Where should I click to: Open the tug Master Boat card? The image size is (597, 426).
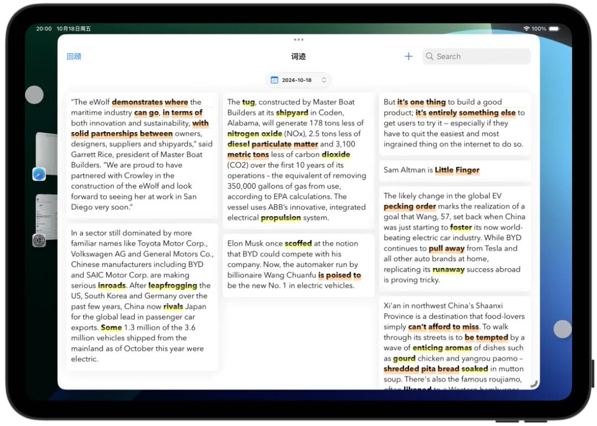coord(298,160)
